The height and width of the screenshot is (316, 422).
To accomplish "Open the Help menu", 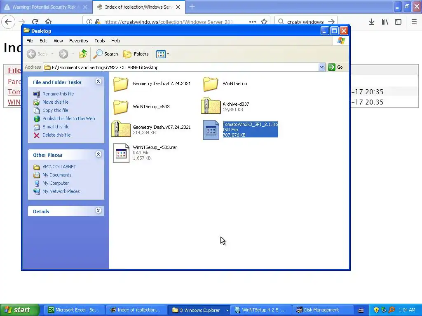I will [x=116, y=41].
